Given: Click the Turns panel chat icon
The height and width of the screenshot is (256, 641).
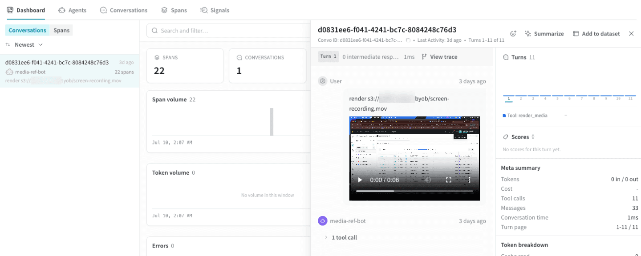Looking at the screenshot, I should click(x=505, y=57).
